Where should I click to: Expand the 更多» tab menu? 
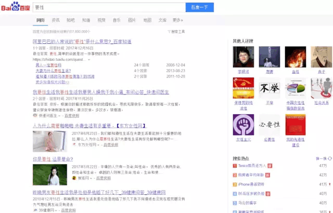[178, 20]
